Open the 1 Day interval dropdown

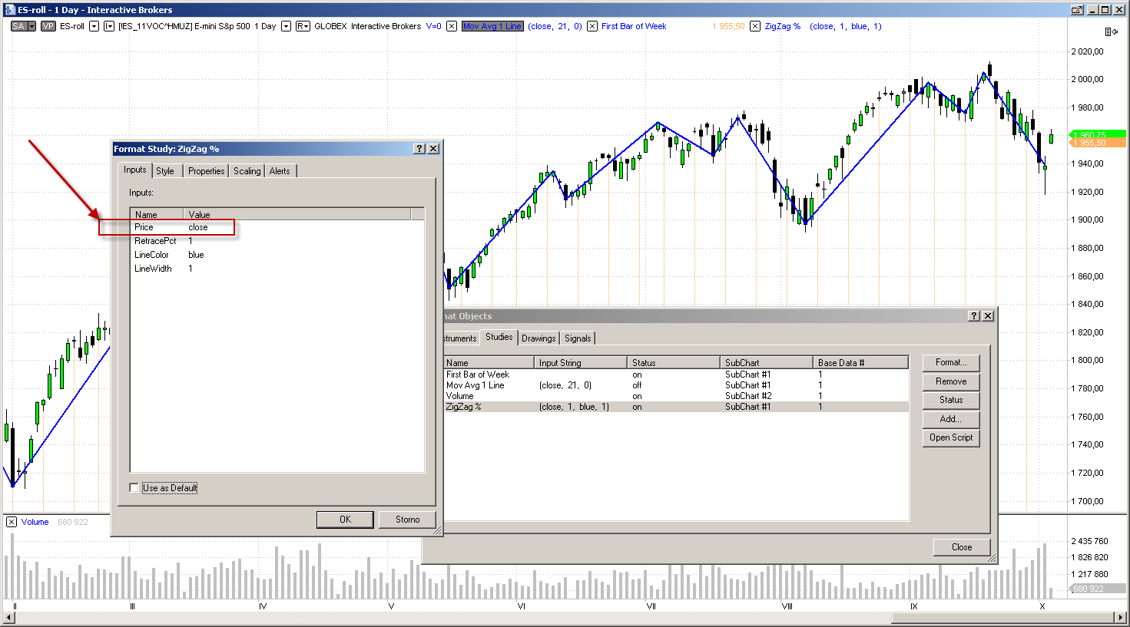tap(286, 26)
